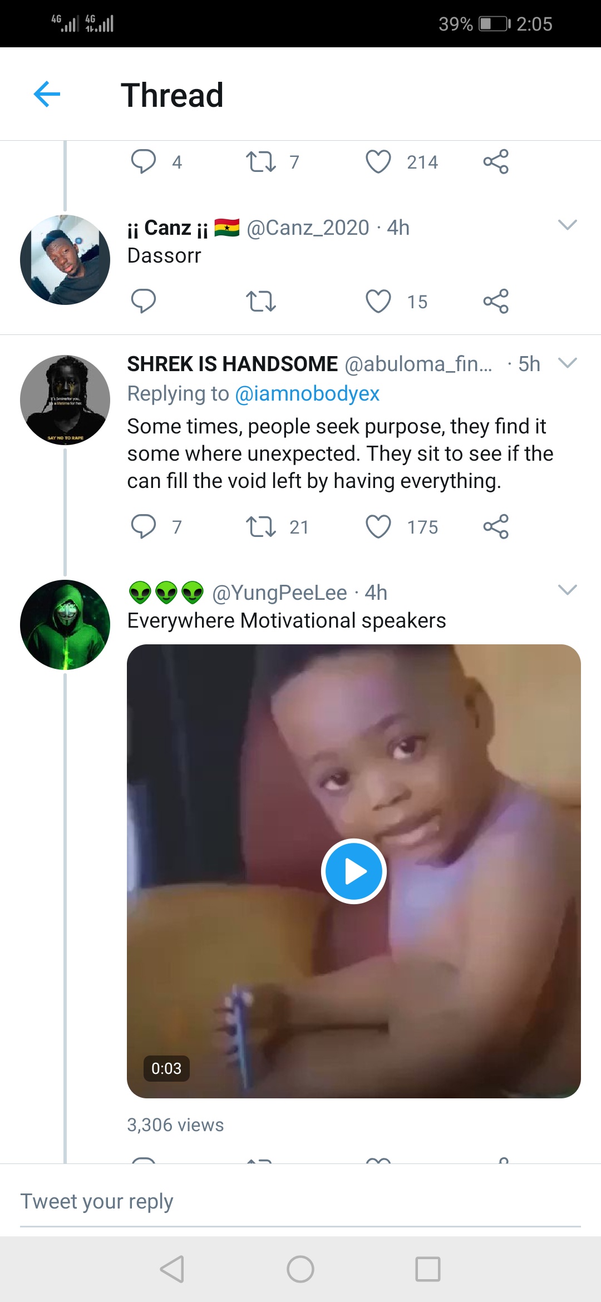This screenshot has width=601, height=1302.
Task: Open options chevron on YungPeeLee's tweet
Action: 567,590
